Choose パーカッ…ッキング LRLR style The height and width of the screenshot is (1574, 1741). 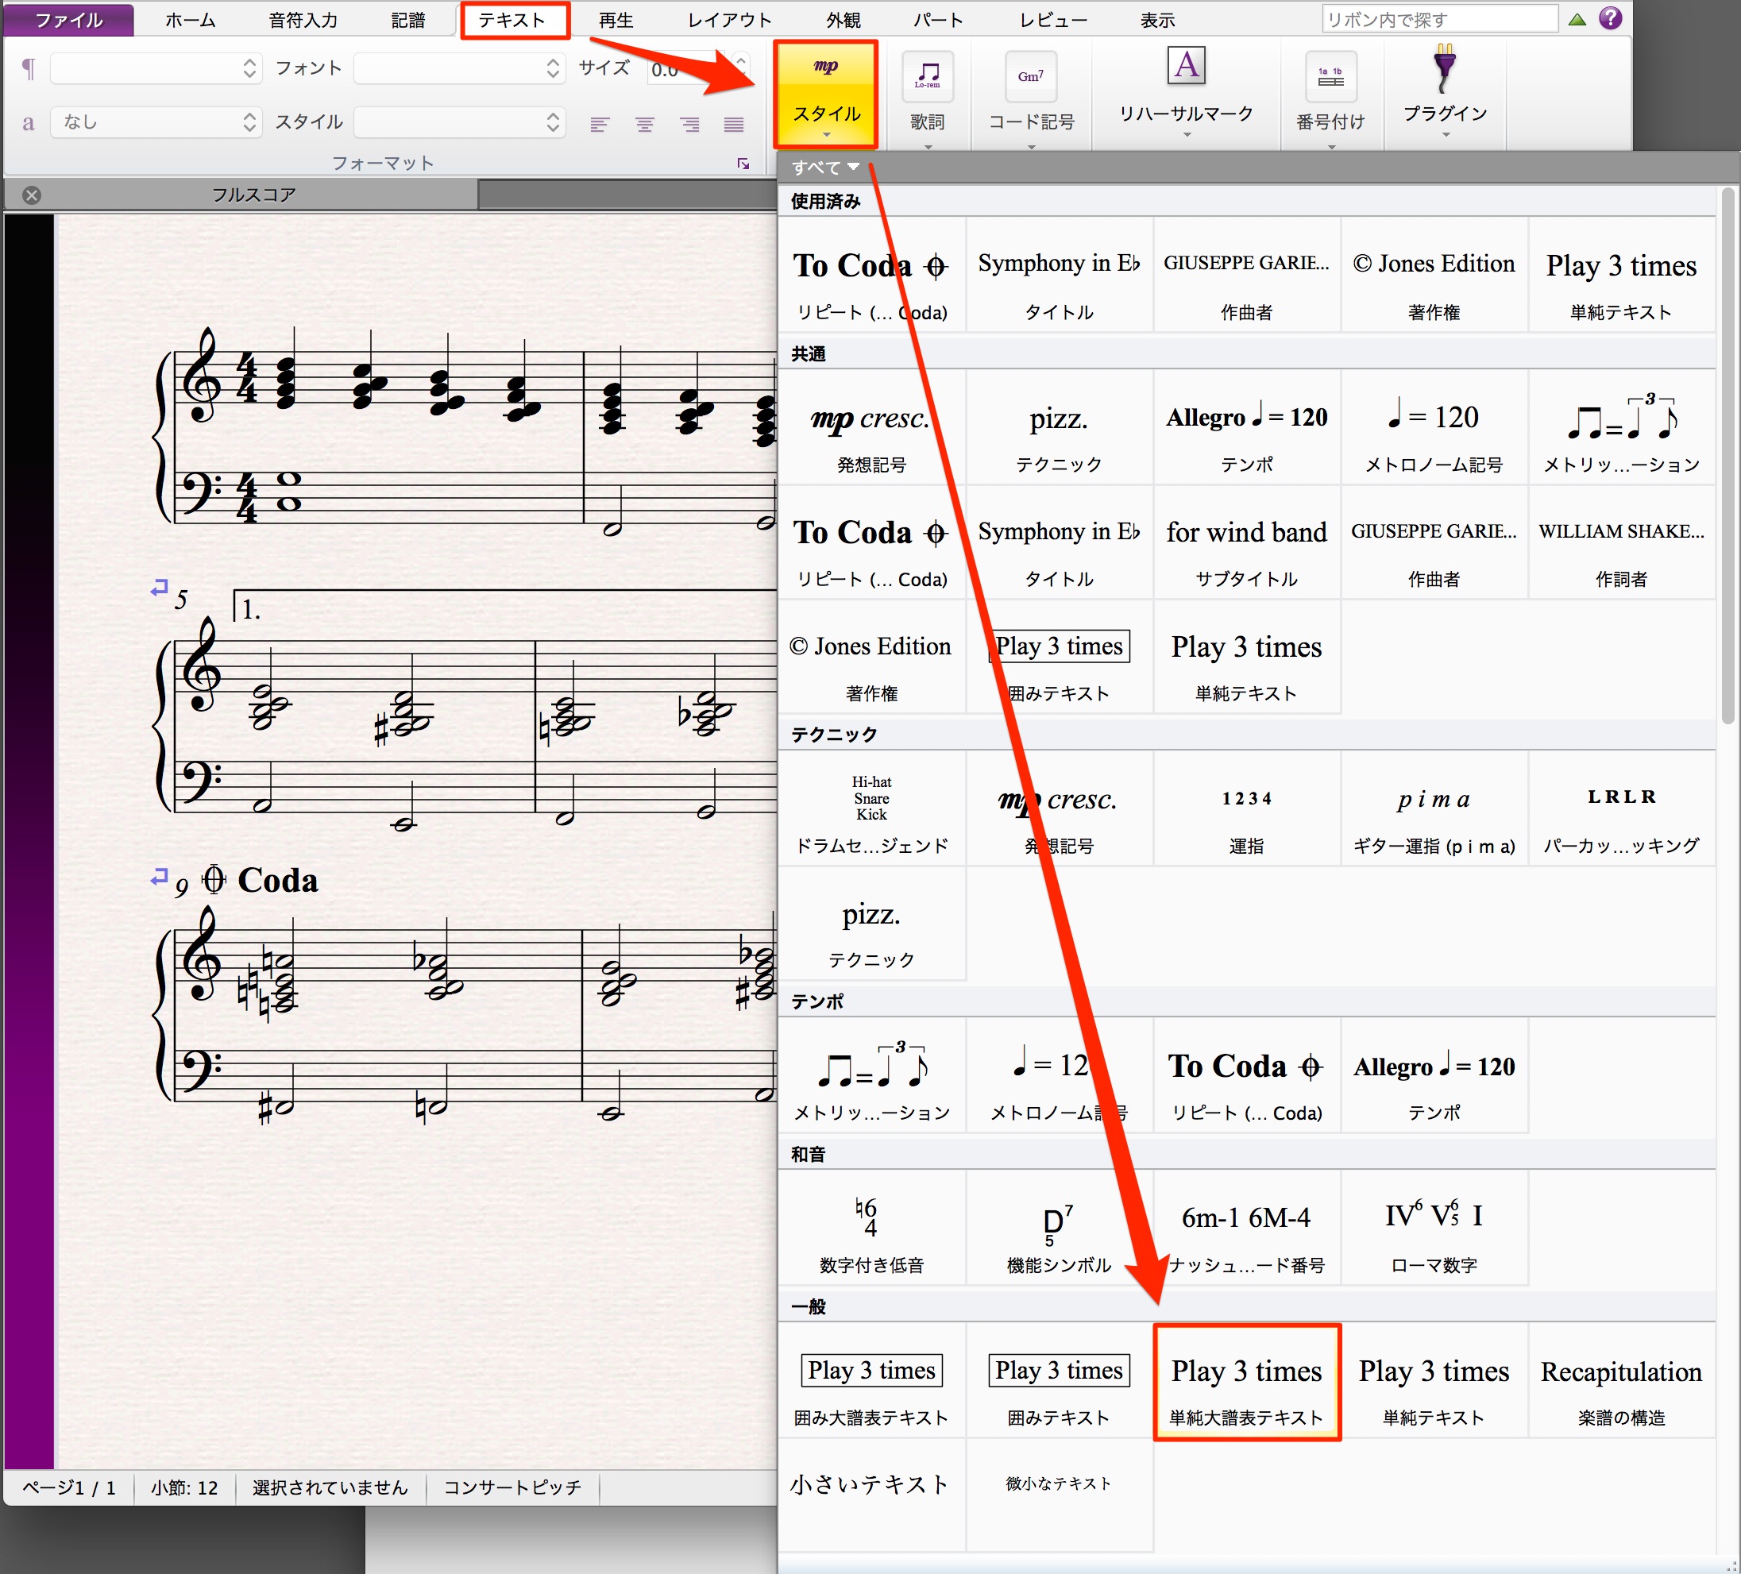(x=1621, y=809)
